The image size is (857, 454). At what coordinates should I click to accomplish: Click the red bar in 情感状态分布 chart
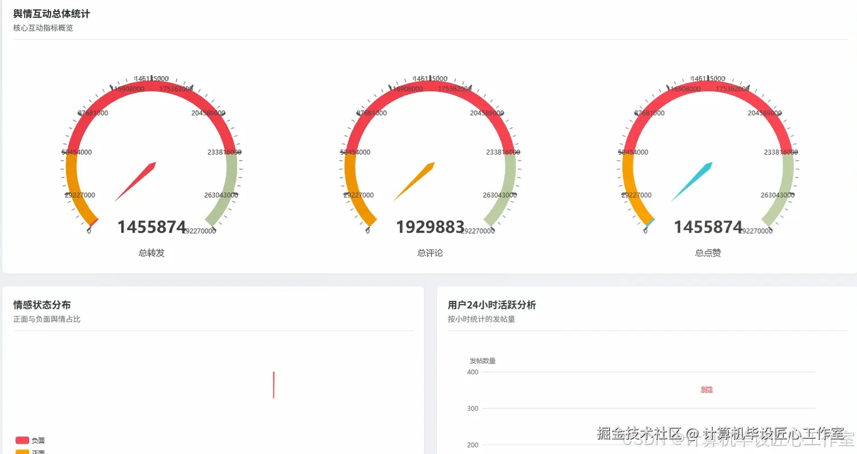point(274,385)
